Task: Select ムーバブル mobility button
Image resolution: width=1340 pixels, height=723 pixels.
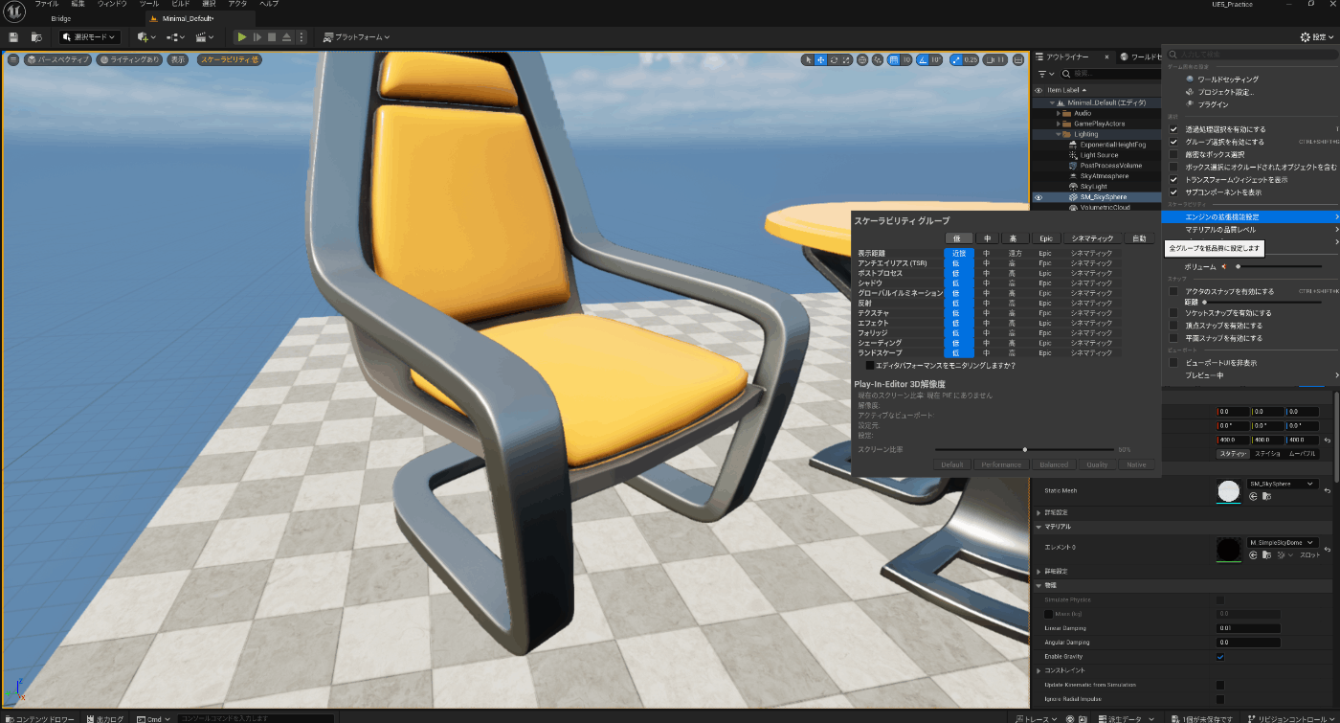Action: (1302, 453)
